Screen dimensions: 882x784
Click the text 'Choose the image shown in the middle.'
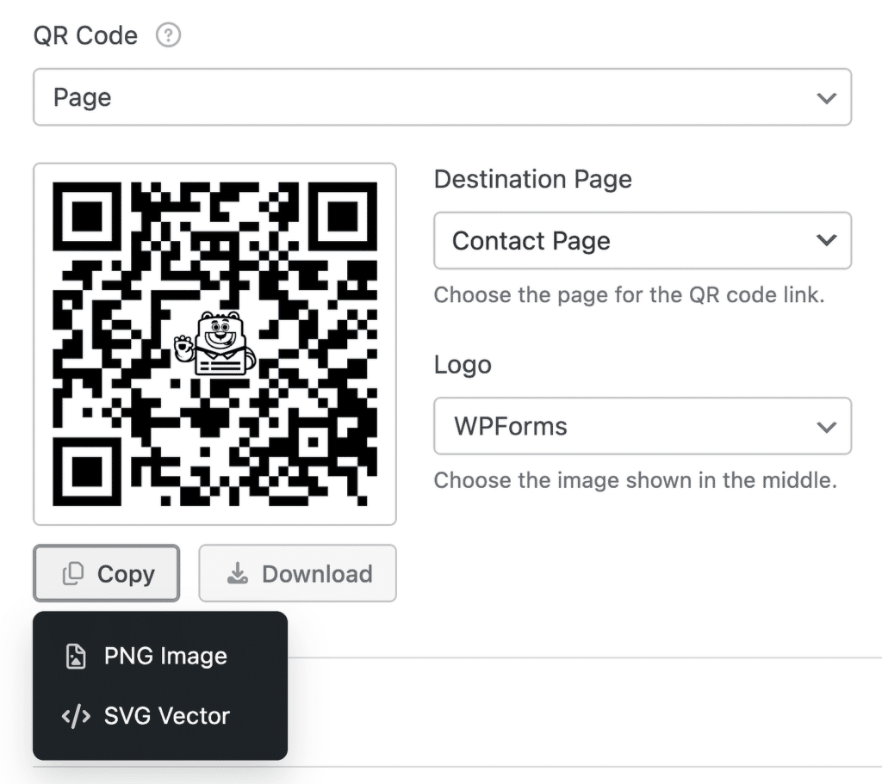coord(635,480)
